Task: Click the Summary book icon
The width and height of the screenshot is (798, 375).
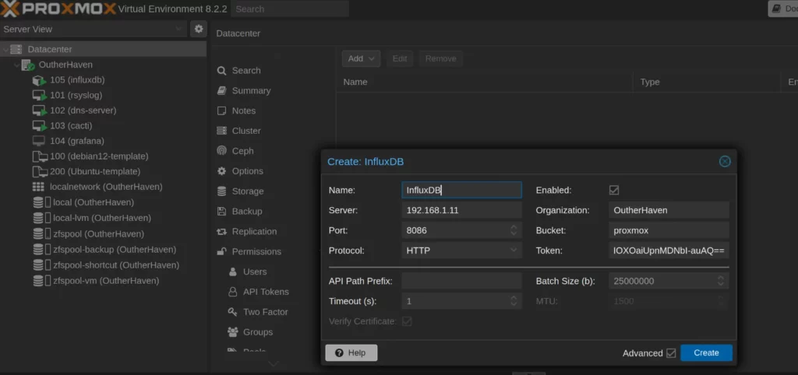Action: (x=221, y=90)
